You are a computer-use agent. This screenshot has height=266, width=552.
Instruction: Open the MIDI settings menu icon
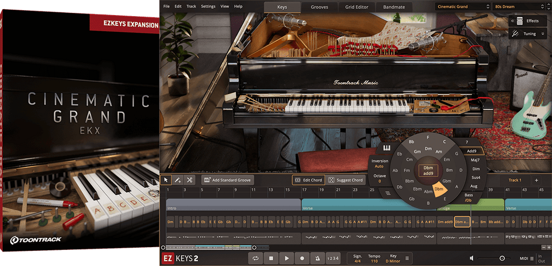tap(532, 258)
